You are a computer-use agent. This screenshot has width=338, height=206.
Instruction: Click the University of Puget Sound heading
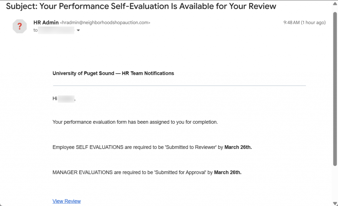113,73
